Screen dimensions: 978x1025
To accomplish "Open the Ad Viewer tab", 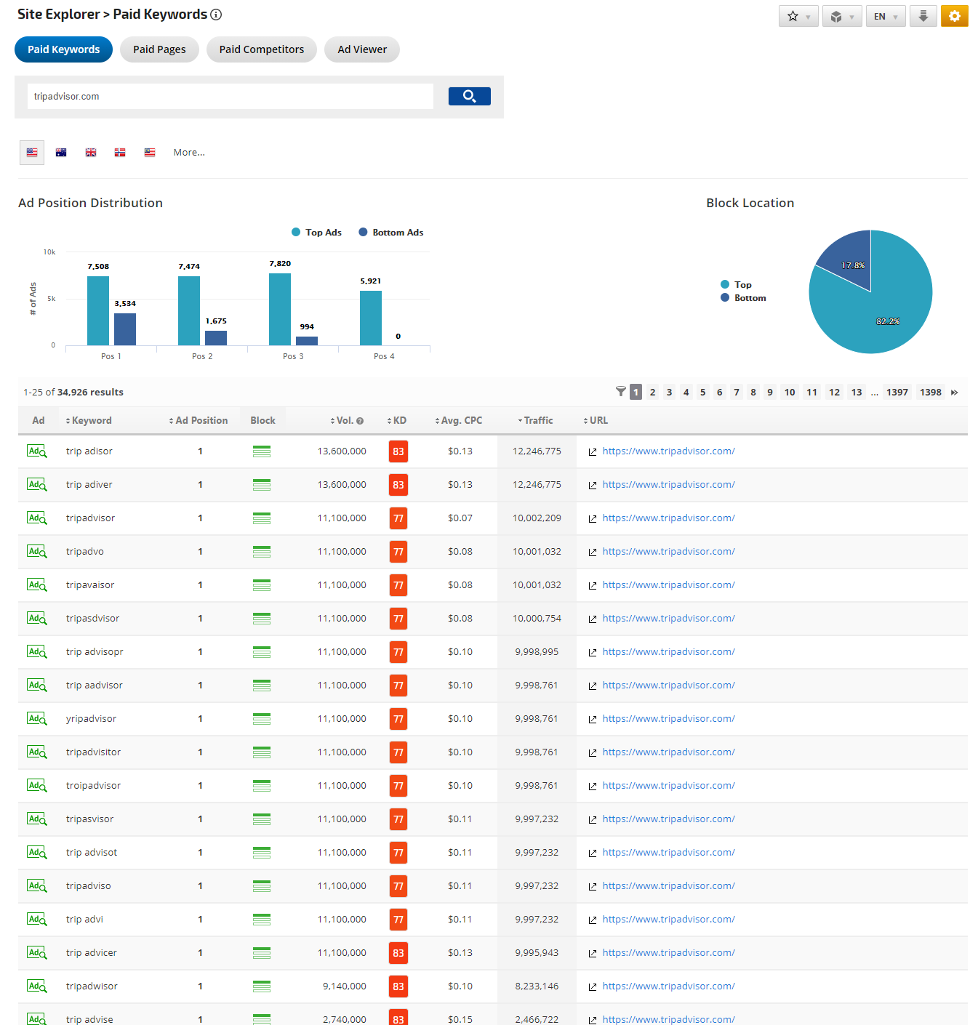I will coord(361,49).
